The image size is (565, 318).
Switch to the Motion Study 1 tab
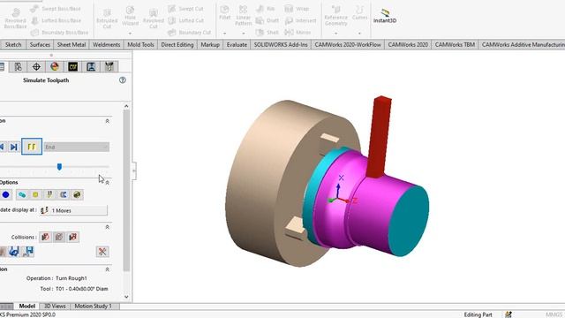pos(93,307)
